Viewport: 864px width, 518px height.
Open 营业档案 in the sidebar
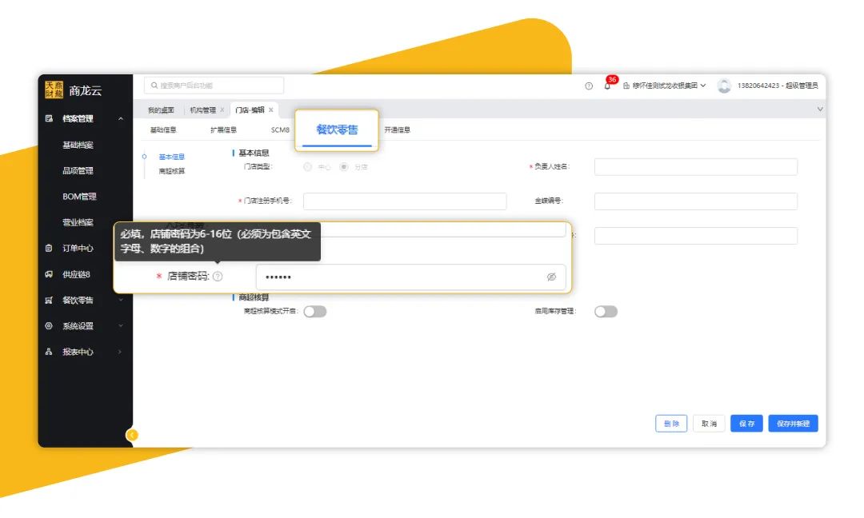78,222
